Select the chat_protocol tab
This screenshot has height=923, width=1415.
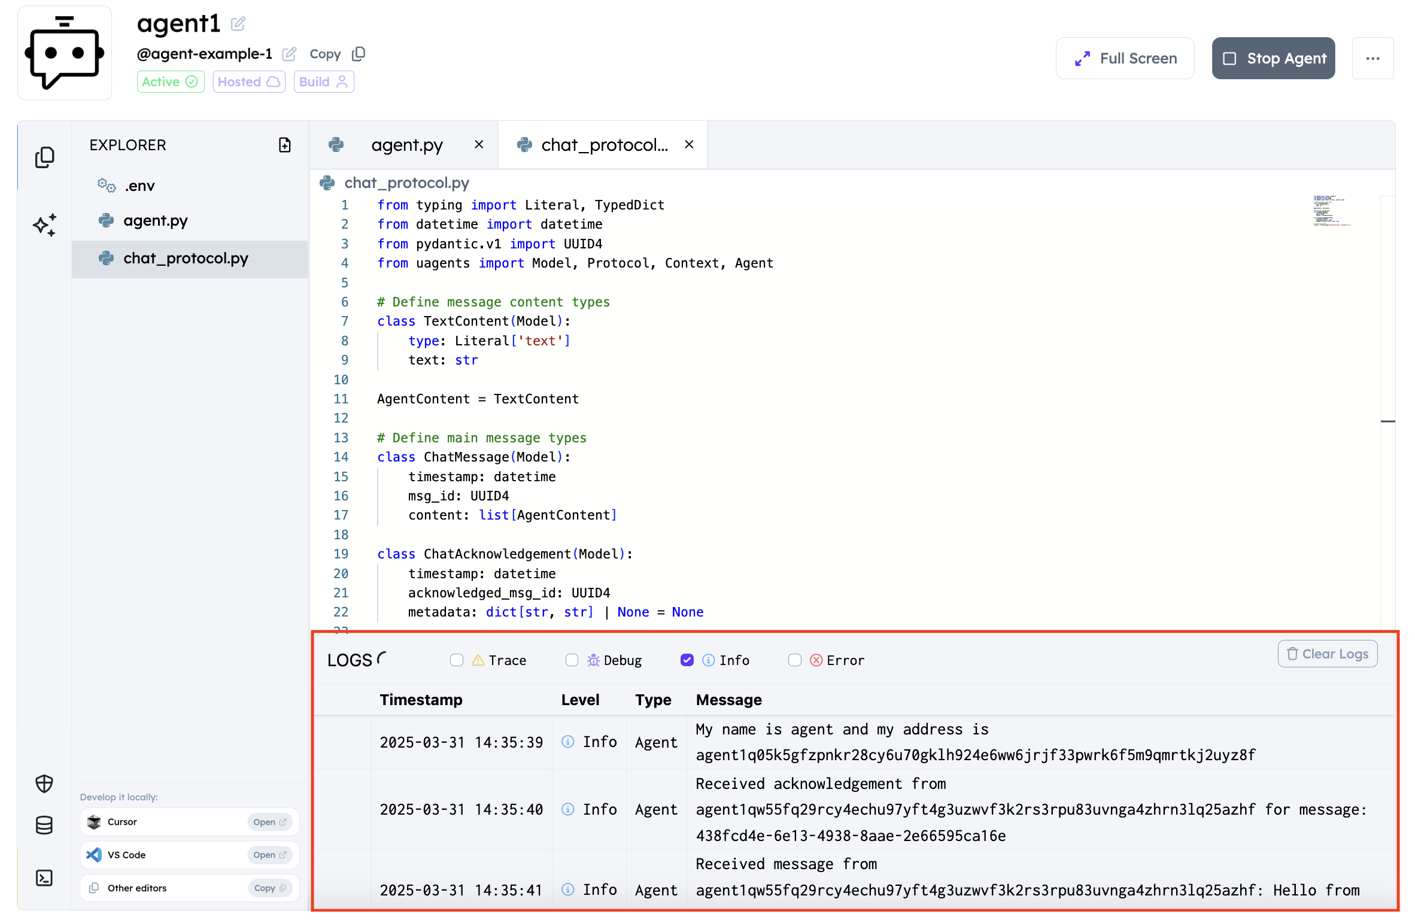603,144
